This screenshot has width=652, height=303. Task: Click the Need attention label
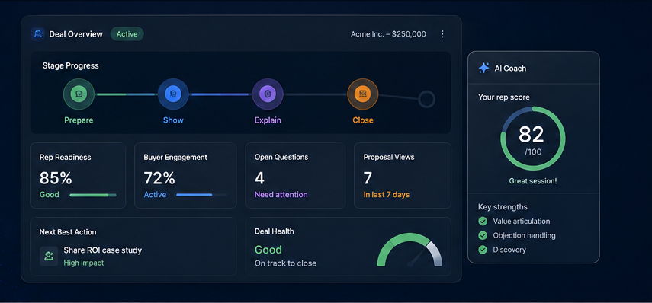[281, 195]
